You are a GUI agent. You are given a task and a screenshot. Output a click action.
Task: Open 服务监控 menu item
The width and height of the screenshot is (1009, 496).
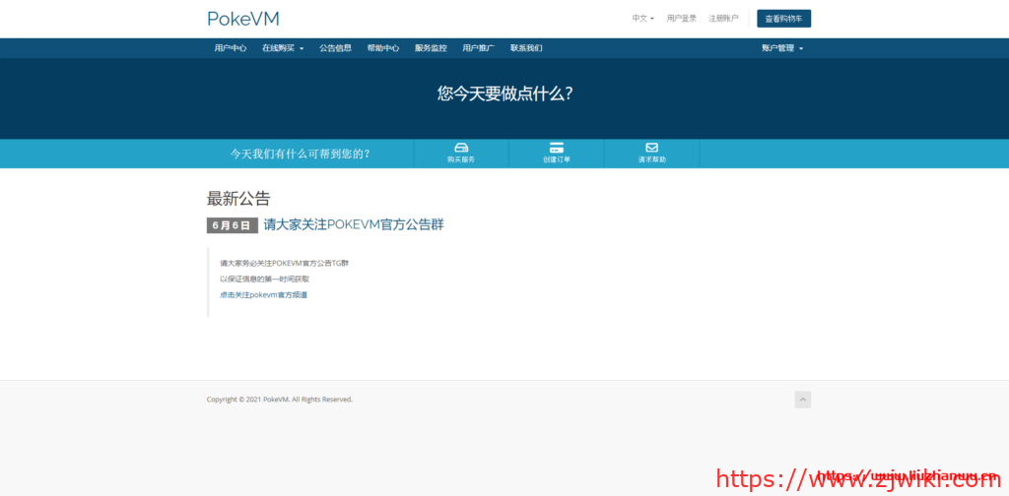[x=431, y=48]
